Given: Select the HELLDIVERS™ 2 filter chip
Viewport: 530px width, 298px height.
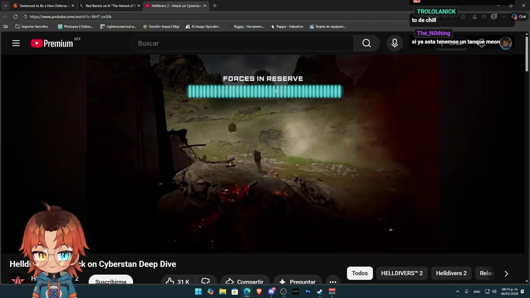Looking at the screenshot, I should coord(402,273).
